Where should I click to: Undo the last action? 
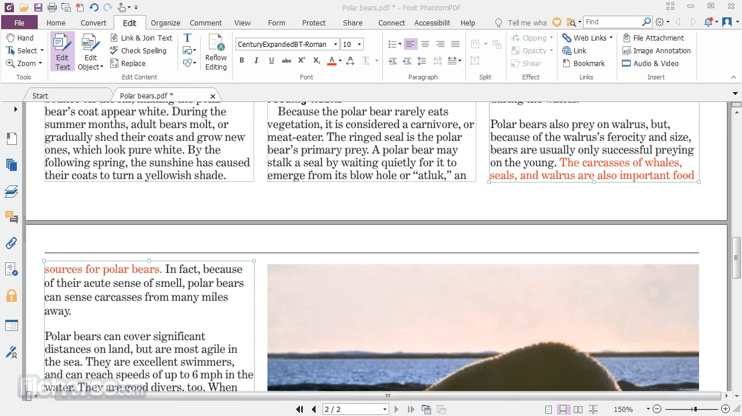click(93, 8)
